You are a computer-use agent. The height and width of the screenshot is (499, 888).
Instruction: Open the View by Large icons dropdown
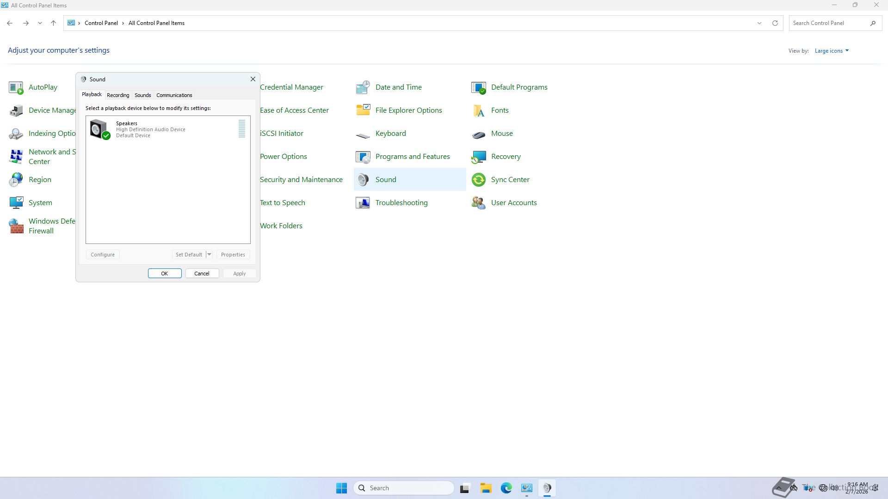[832, 51]
